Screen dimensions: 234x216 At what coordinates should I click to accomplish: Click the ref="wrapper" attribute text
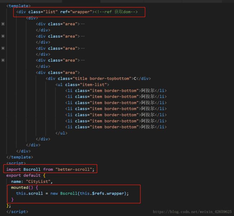point(76,12)
